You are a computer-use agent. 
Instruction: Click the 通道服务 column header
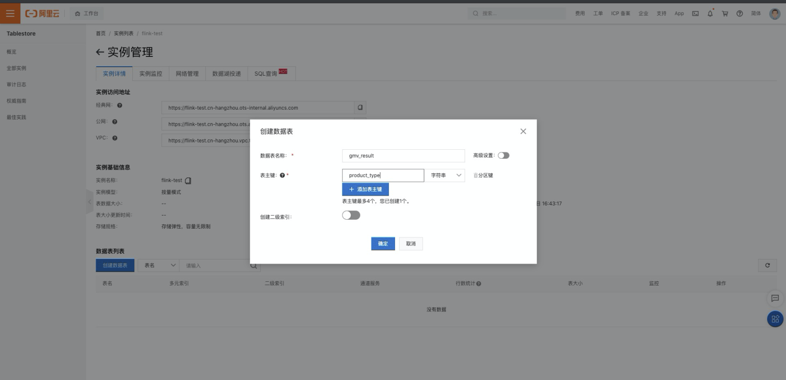(370, 283)
